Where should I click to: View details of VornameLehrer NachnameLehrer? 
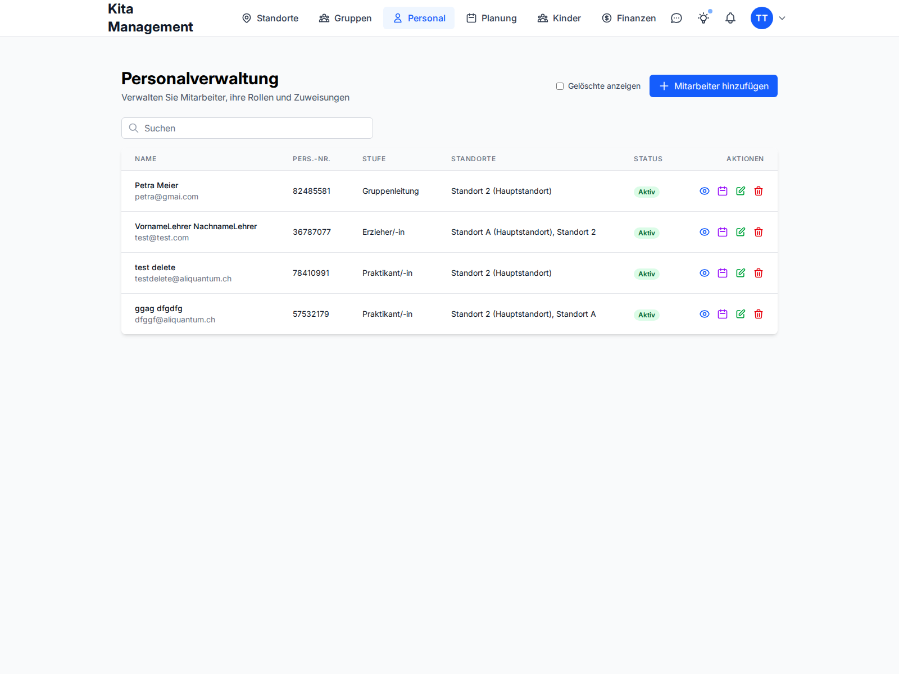point(705,232)
